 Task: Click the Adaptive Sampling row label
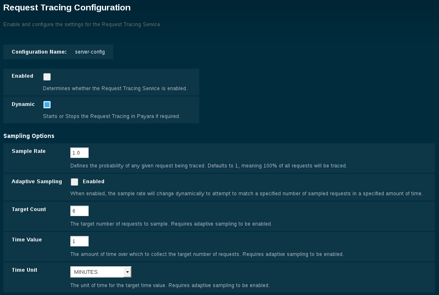(x=37, y=182)
